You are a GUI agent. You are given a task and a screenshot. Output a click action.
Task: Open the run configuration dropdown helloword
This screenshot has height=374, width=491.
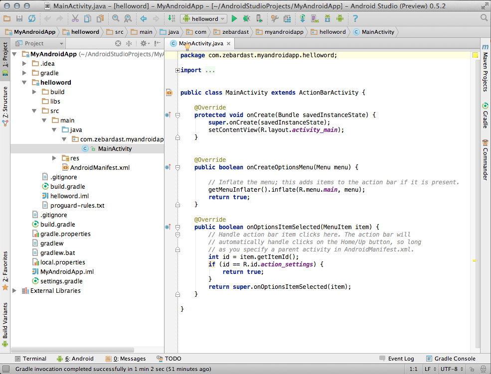(204, 19)
